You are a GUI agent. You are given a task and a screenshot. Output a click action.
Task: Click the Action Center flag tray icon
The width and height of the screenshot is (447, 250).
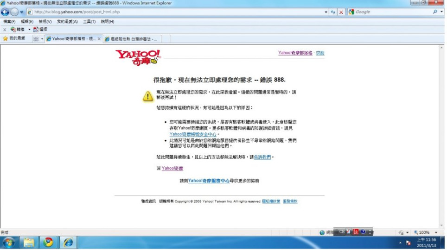(x=409, y=243)
